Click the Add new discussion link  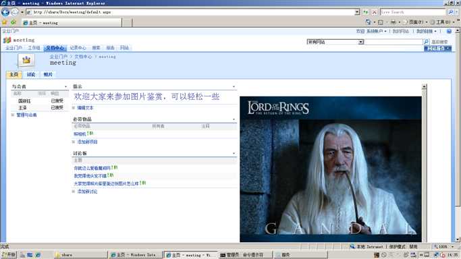click(87, 192)
